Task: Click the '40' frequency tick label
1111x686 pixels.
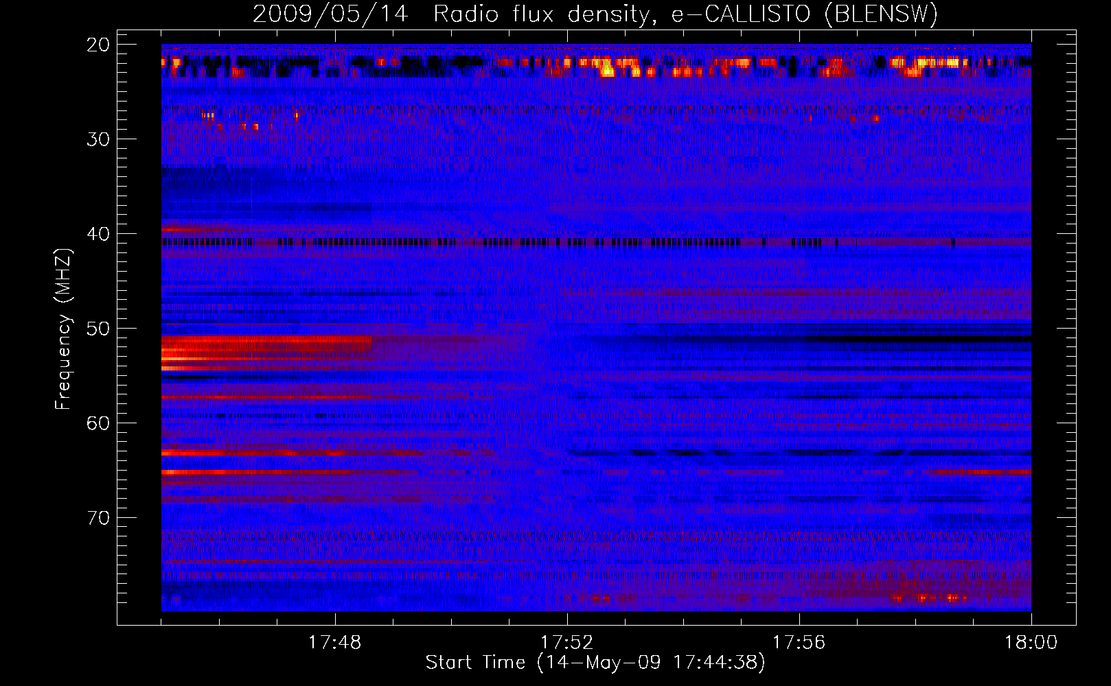Action: coord(98,234)
